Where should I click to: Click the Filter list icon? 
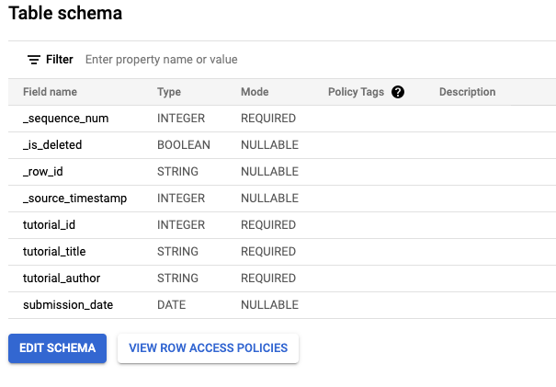[34, 60]
